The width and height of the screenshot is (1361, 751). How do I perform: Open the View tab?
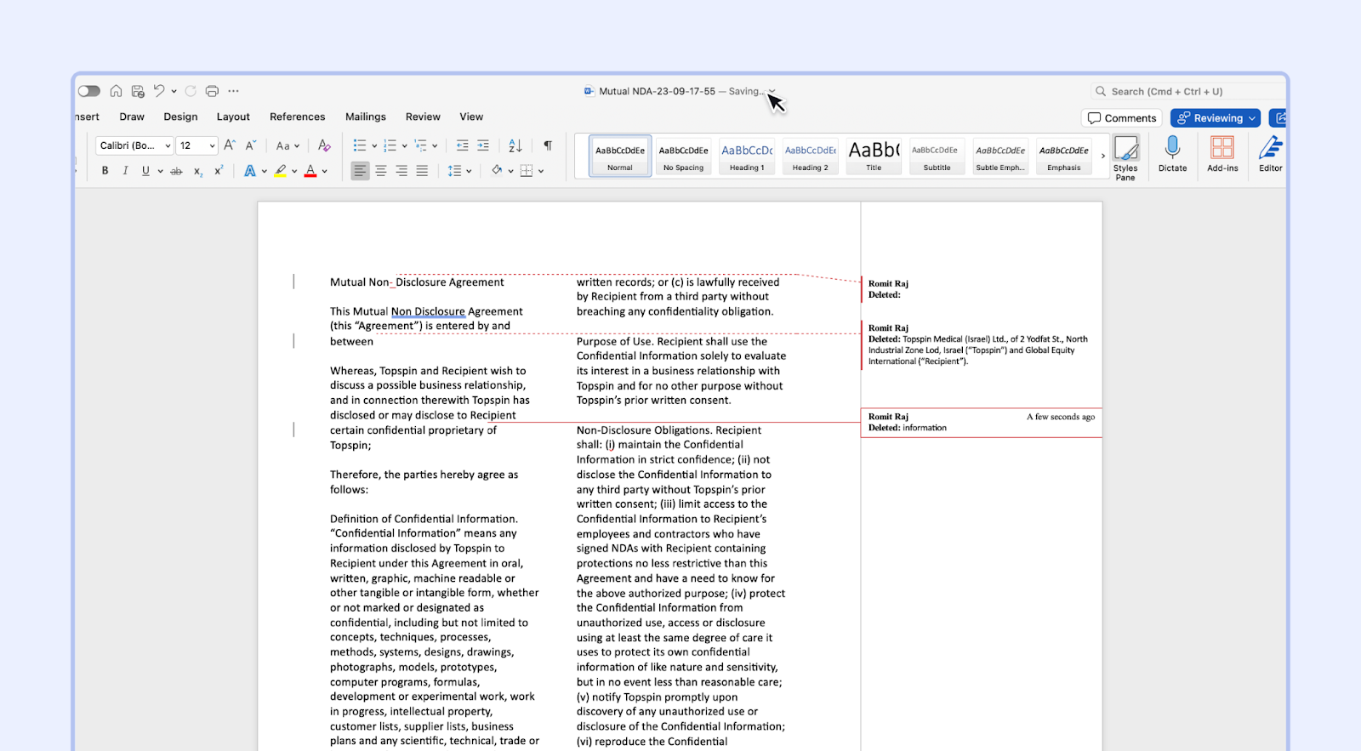[471, 117]
